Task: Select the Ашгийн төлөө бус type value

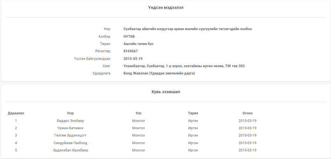Action: tap(138, 44)
